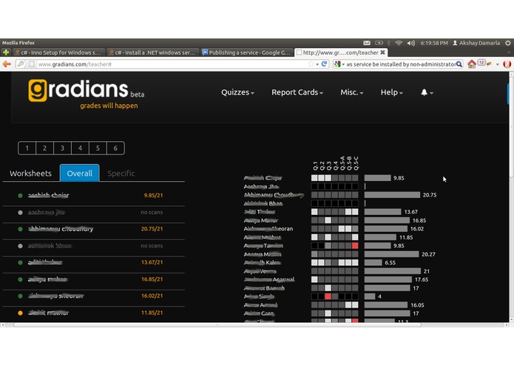The width and height of the screenshot is (514, 365).
Task: Open the toolbar overflow dropdown arrow
Action: tap(497, 64)
